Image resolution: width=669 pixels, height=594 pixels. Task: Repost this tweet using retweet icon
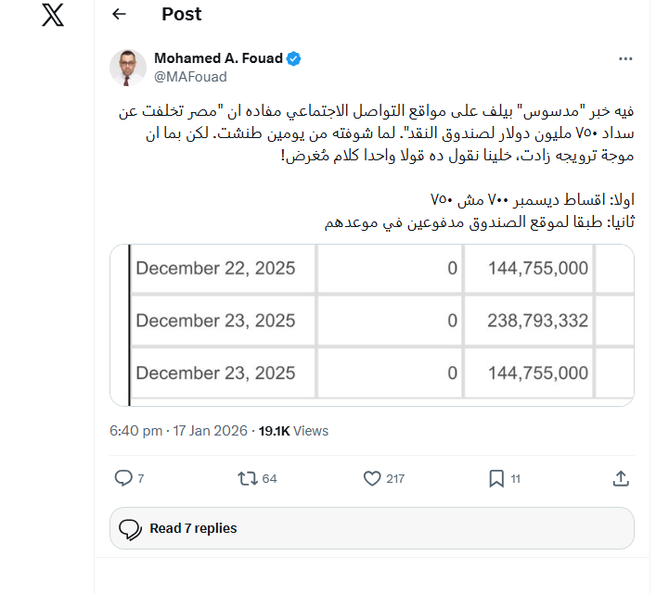[247, 478]
